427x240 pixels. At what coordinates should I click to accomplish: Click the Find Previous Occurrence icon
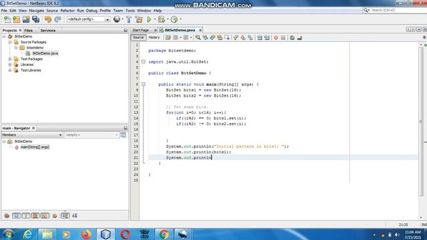click(205, 37)
